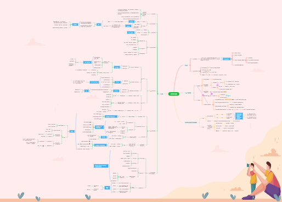
Task: Click the pink cloud decoration at upper left
Action: tap(35, 42)
